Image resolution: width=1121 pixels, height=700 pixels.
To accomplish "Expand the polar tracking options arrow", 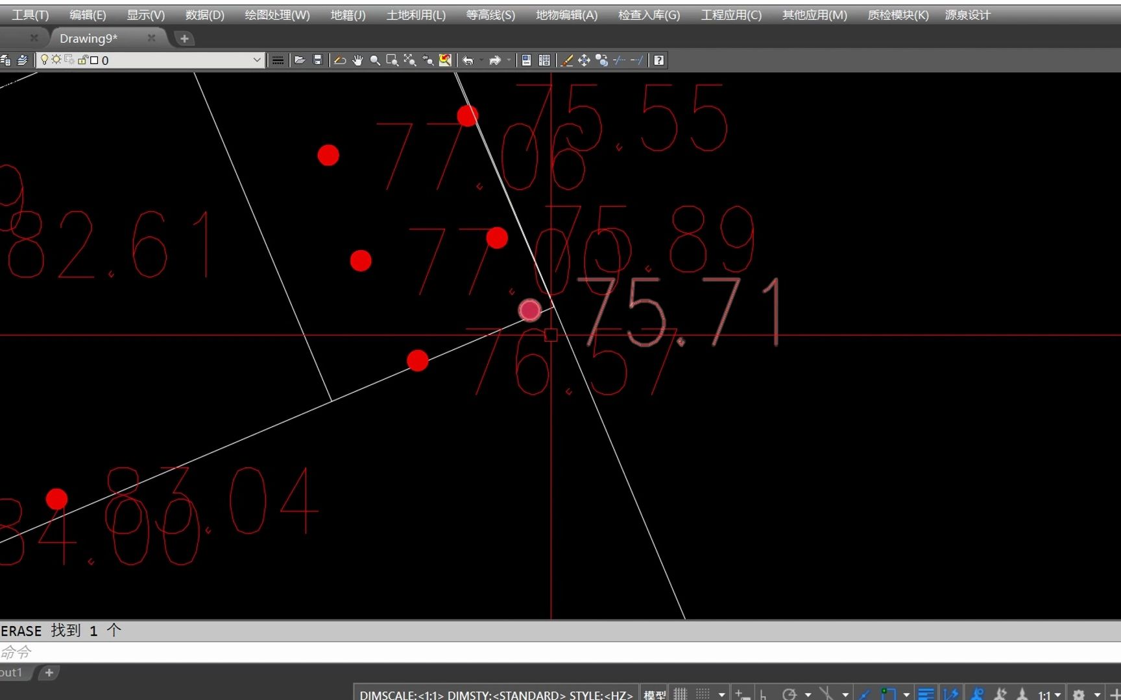I will pos(808,695).
